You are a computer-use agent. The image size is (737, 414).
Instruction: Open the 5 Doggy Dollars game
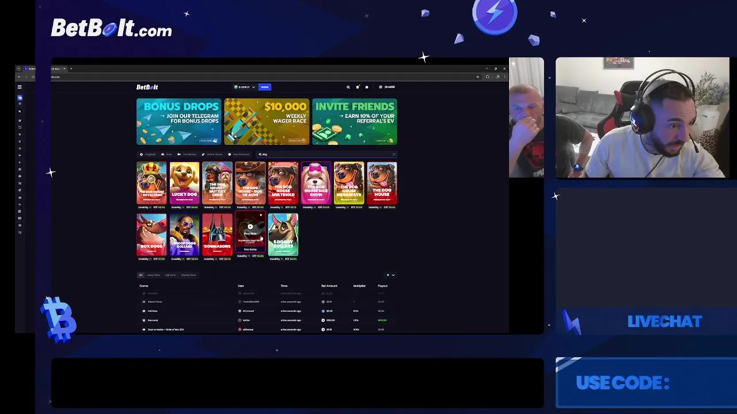pyautogui.click(x=283, y=235)
